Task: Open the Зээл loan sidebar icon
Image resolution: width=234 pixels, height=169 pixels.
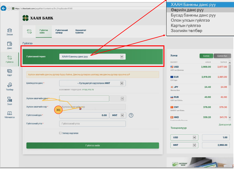Action: click(x=10, y=101)
